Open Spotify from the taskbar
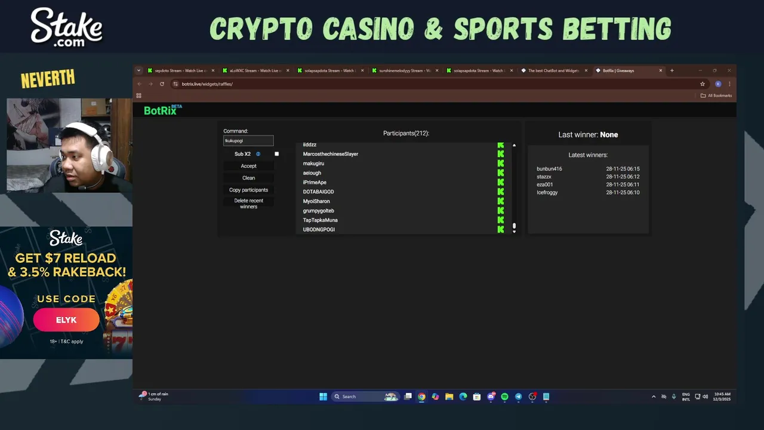 (504, 397)
